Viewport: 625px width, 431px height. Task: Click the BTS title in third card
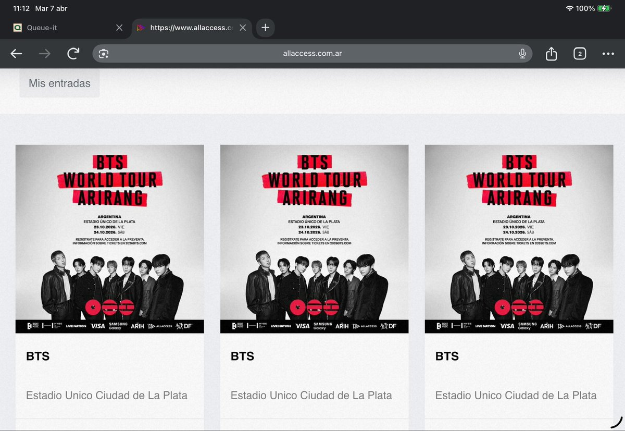447,356
